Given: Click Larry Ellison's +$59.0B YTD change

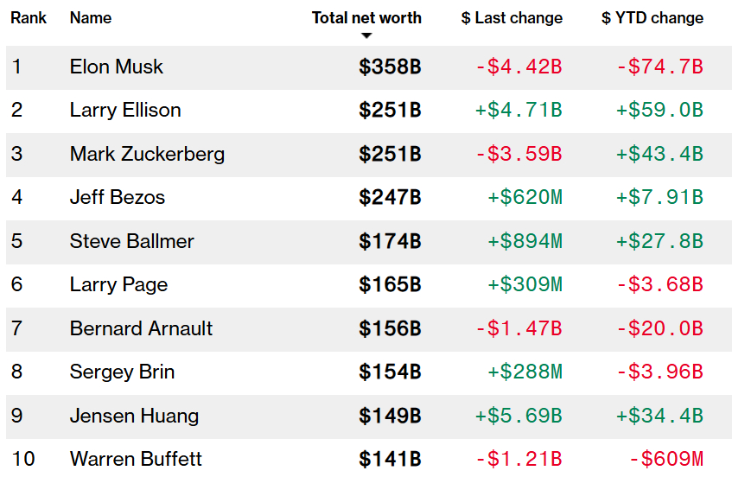Looking at the screenshot, I should [659, 110].
